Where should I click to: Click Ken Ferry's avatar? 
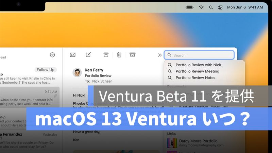coord(77,72)
